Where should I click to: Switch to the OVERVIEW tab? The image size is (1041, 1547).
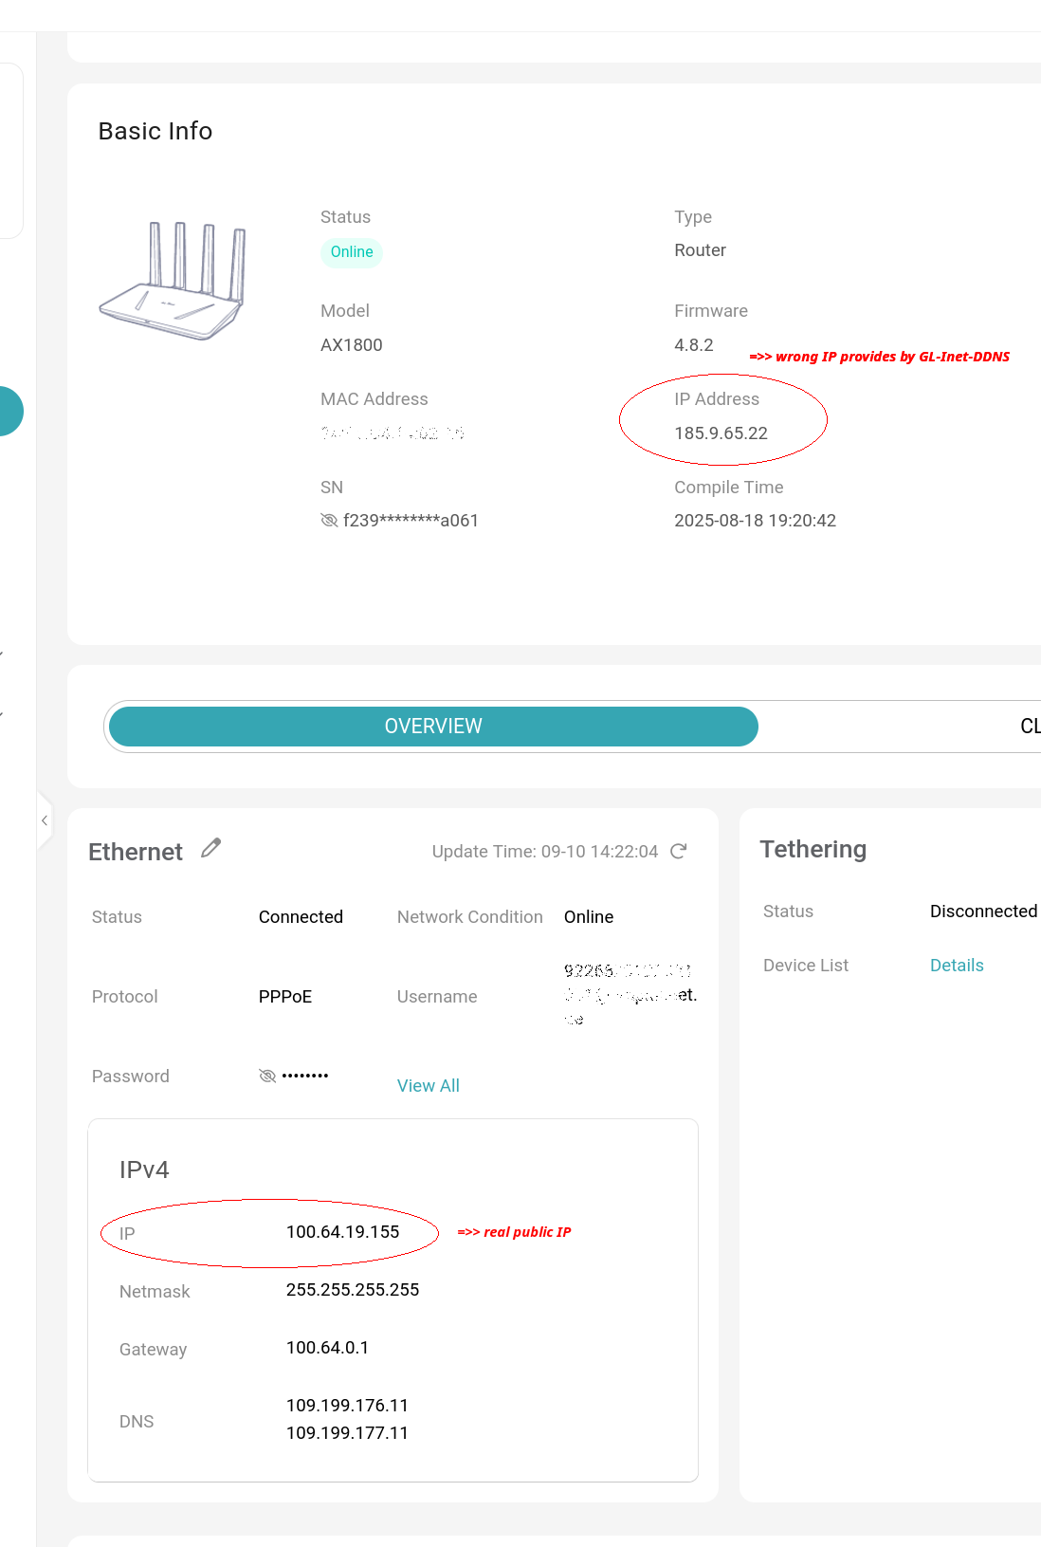433,727
